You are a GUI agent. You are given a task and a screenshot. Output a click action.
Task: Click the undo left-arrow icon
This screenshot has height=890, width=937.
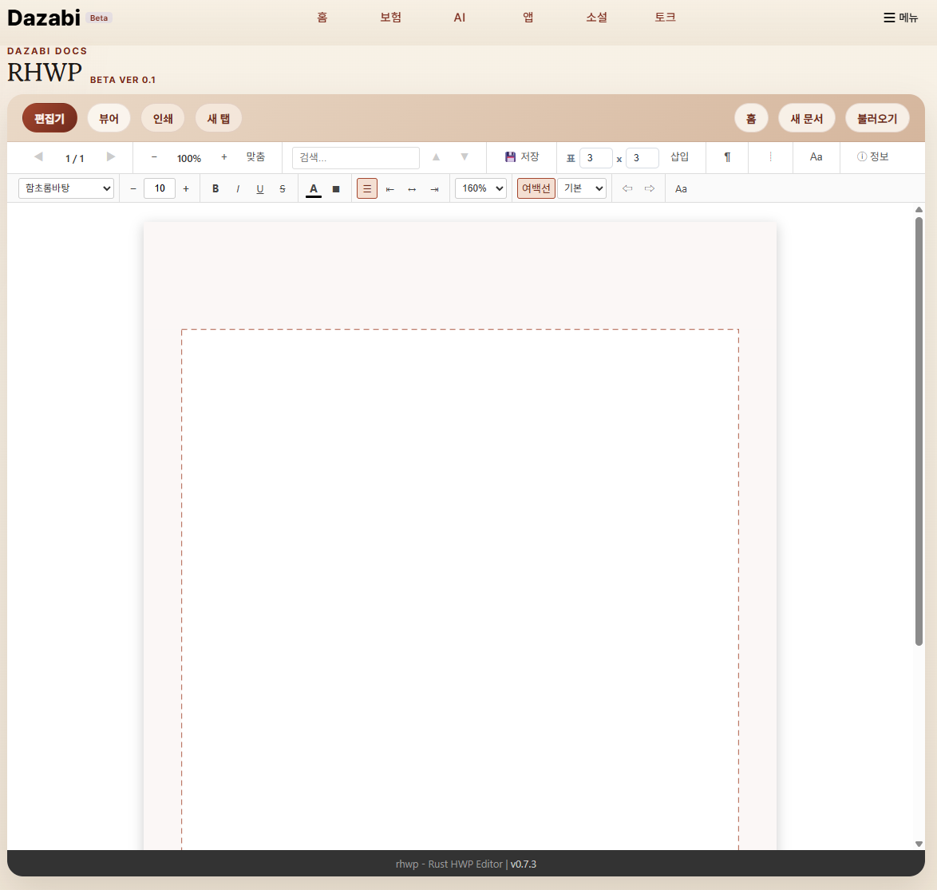[x=627, y=189]
